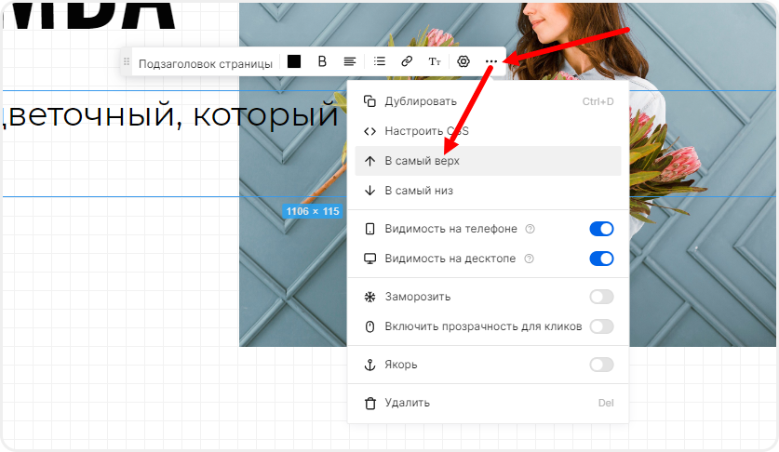Click the three-dots more menu

[490, 61]
